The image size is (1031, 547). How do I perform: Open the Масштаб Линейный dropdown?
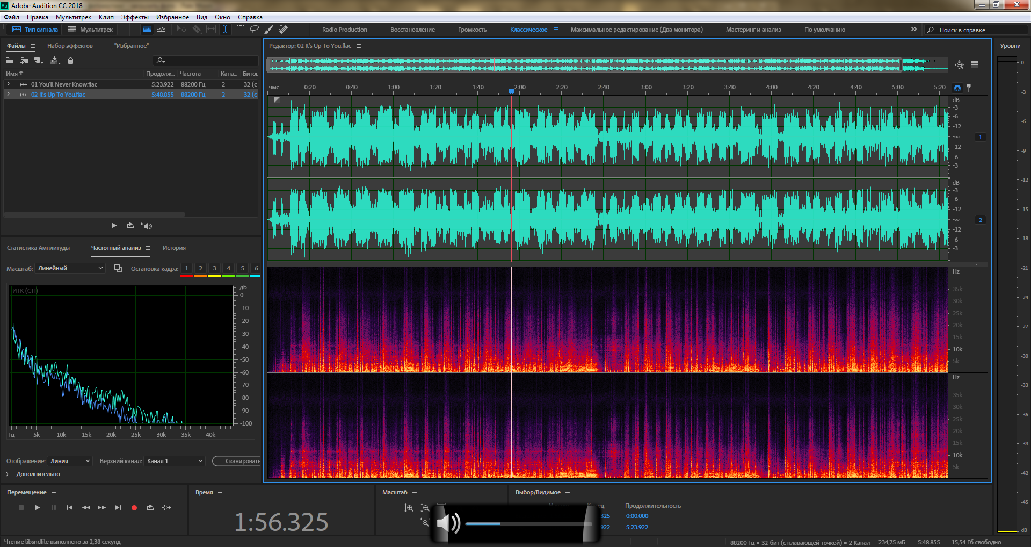[70, 268]
